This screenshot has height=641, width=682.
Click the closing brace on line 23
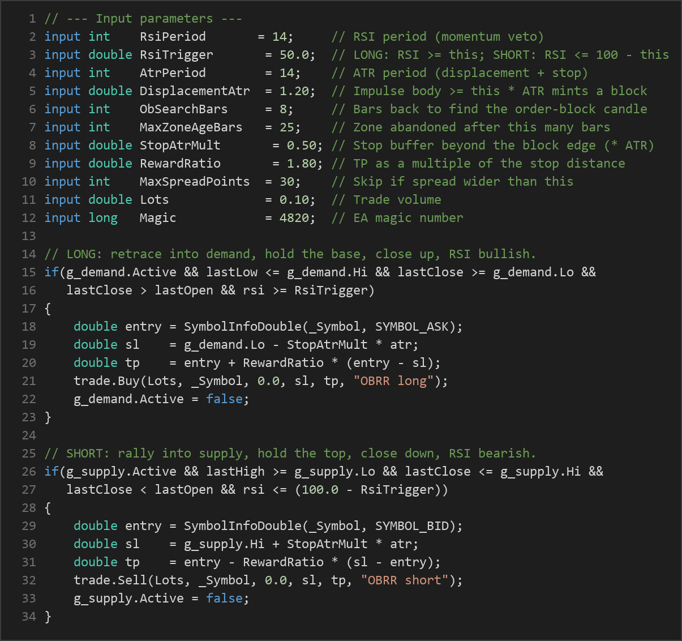coord(48,417)
